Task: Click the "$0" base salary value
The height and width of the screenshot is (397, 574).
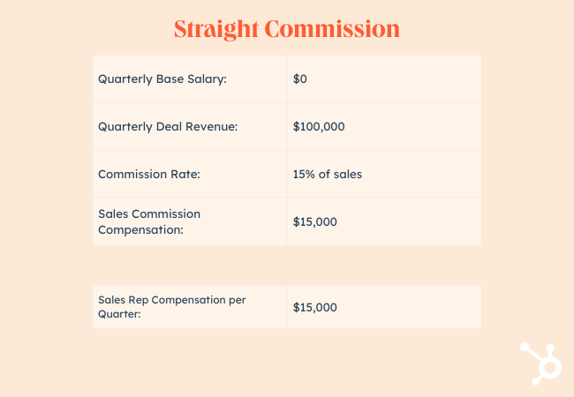Action: coord(299,79)
